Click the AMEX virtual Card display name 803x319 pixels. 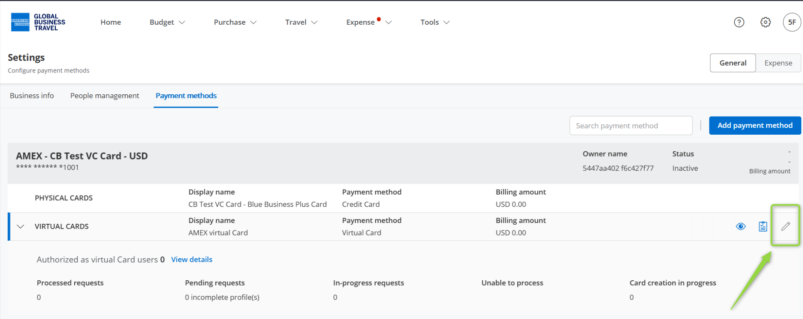[218, 233]
